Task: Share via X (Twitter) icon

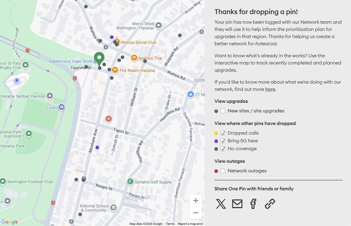Action: [221, 204]
